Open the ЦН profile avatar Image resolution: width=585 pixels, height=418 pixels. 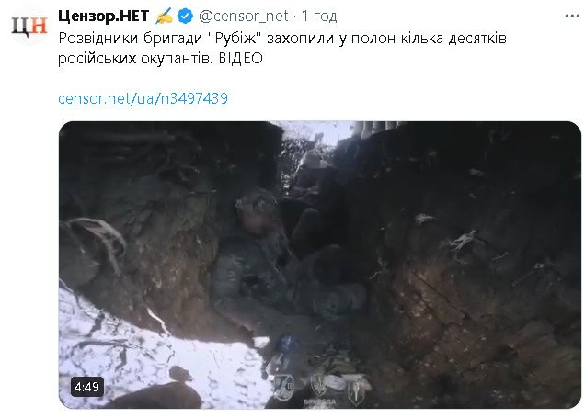(29, 27)
